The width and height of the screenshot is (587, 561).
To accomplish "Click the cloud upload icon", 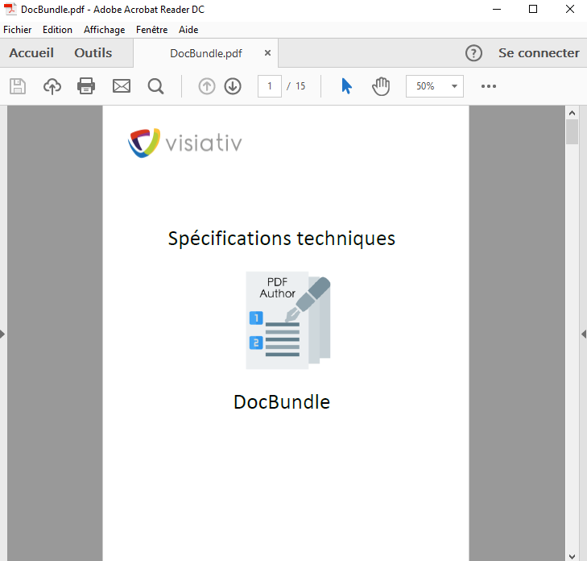I will [x=52, y=86].
